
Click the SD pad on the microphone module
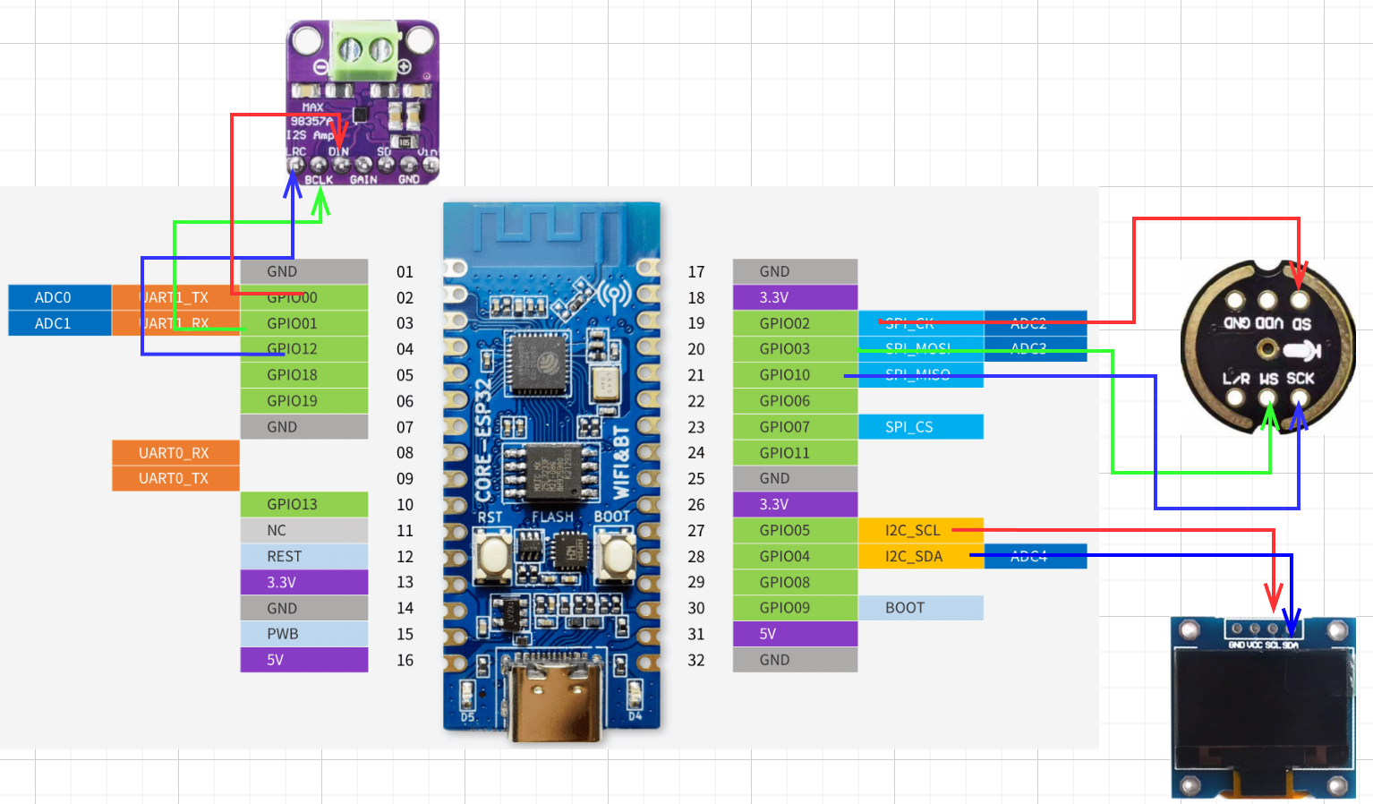click(x=1300, y=300)
